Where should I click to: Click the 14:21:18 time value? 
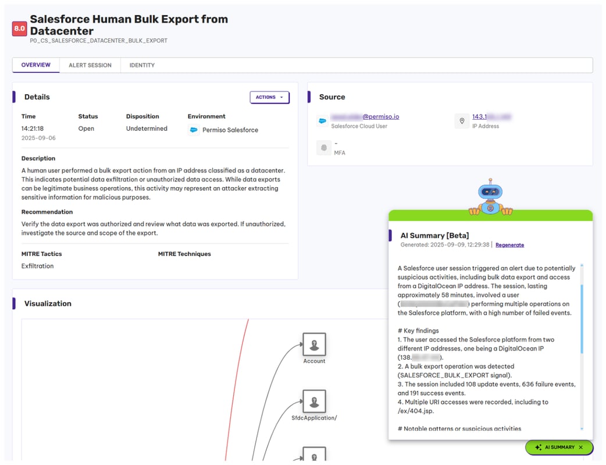33,128
